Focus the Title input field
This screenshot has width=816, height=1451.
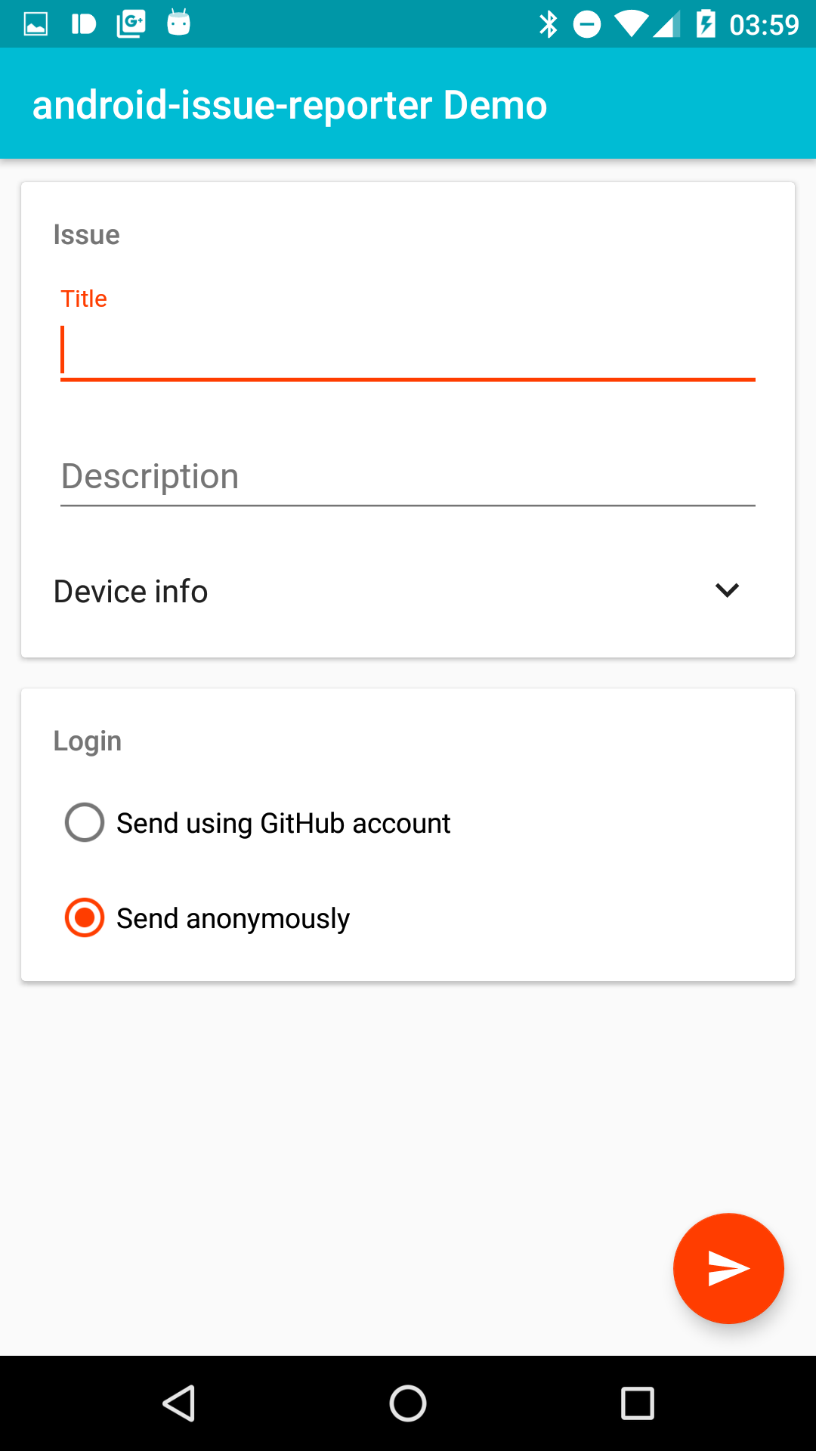coord(408,351)
